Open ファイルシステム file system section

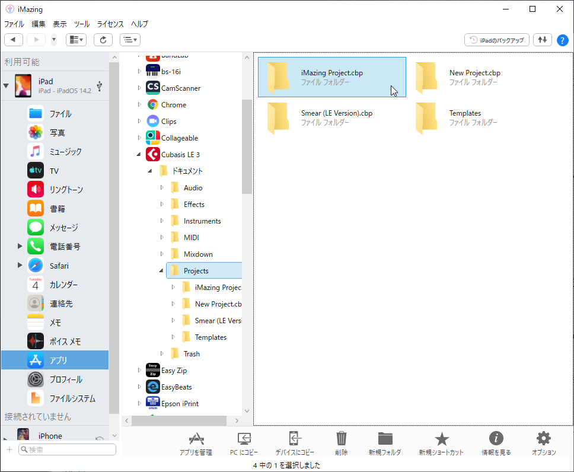pyautogui.click(x=55, y=398)
